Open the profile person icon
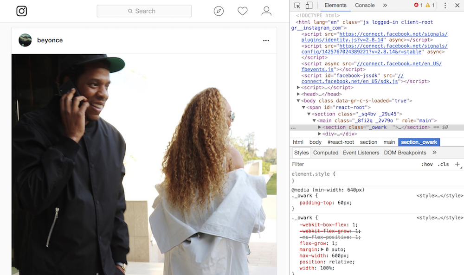This screenshot has height=275, width=464. [x=266, y=11]
